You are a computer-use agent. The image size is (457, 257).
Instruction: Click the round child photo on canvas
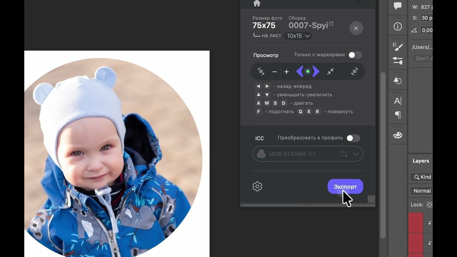[x=114, y=157]
